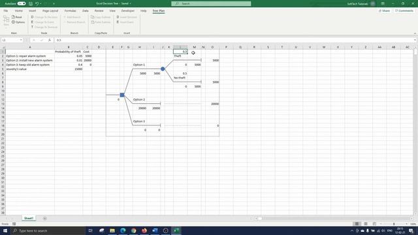The image size is (418, 235).
Task: Click Insert Decision in Insert group
Action: pyautogui.click(x=127, y=17)
